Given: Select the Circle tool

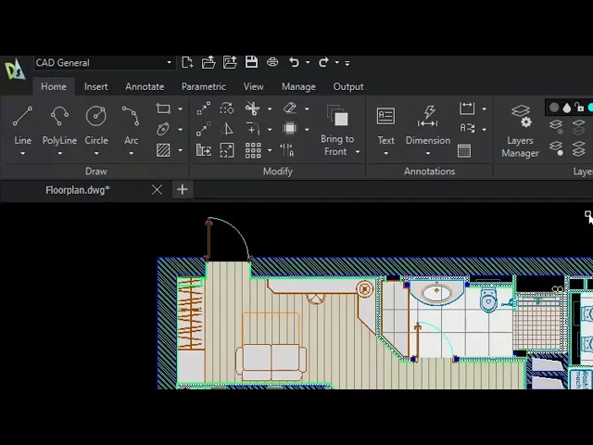Looking at the screenshot, I should [96, 116].
